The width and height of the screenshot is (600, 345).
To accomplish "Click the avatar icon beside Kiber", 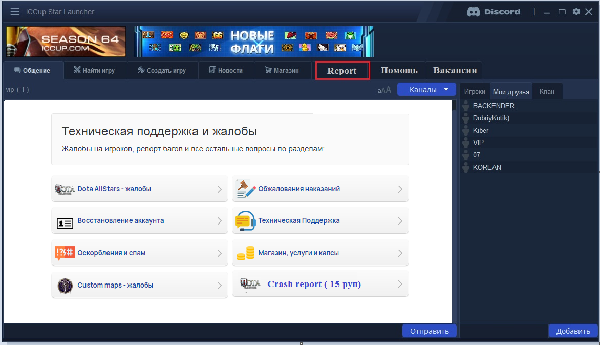I will (x=466, y=130).
